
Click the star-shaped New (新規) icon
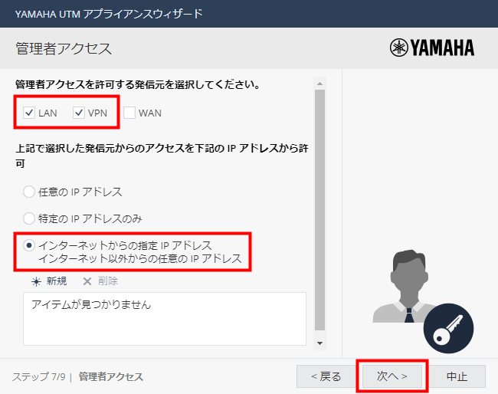pyautogui.click(x=36, y=281)
